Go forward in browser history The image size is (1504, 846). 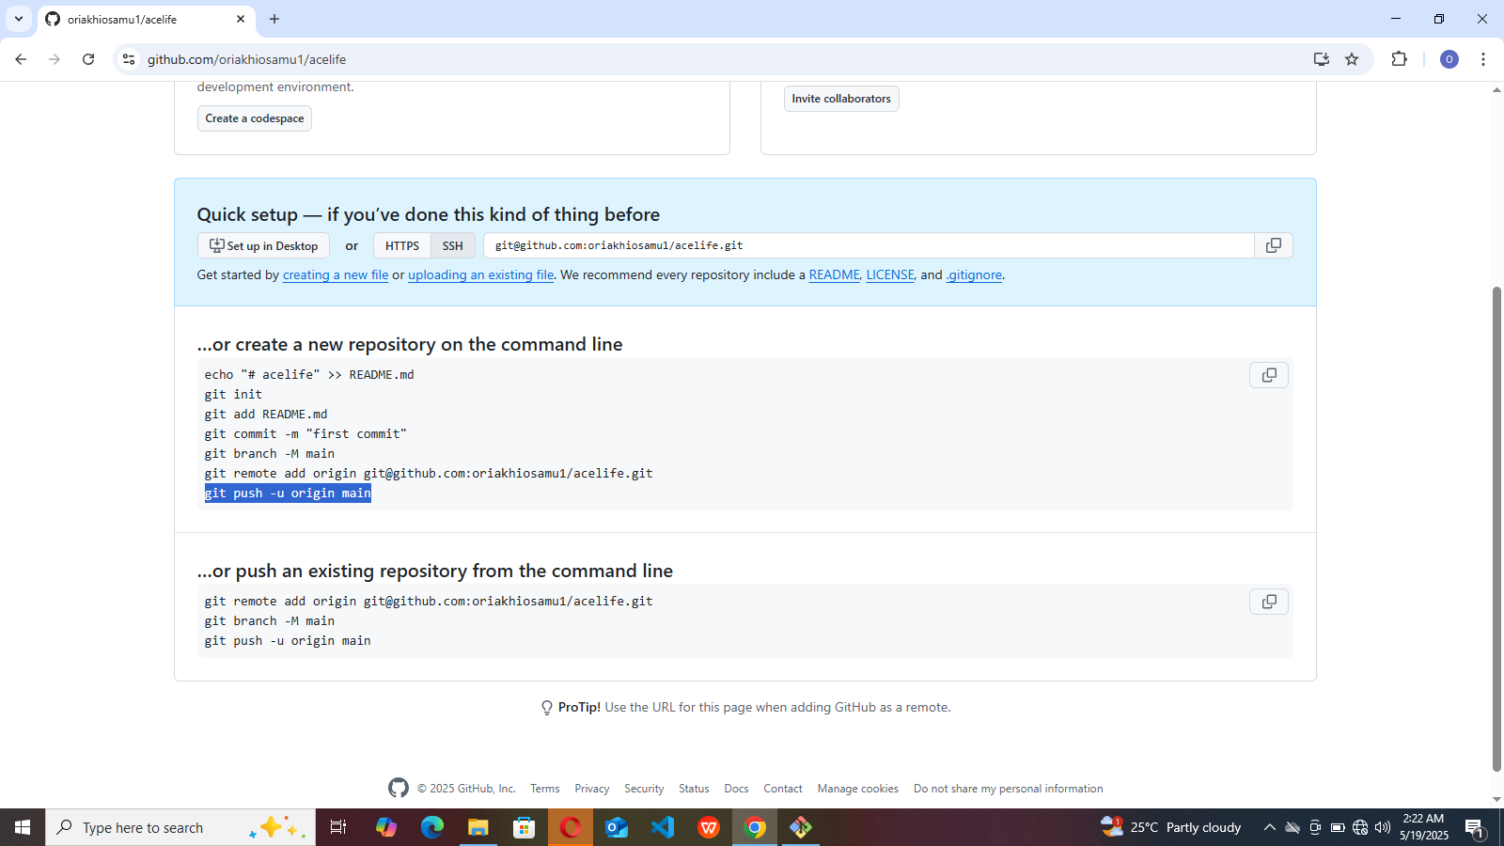55,59
